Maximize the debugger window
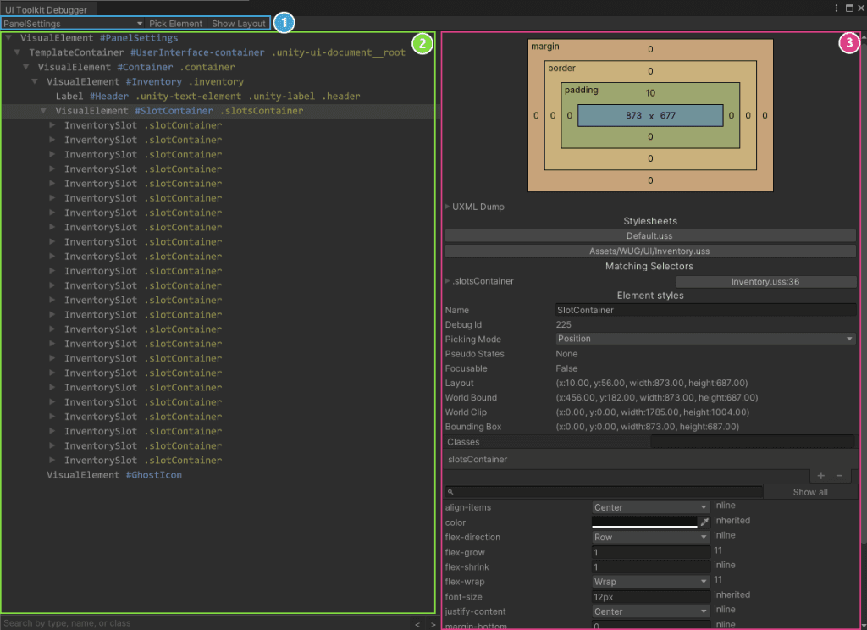 click(x=849, y=8)
